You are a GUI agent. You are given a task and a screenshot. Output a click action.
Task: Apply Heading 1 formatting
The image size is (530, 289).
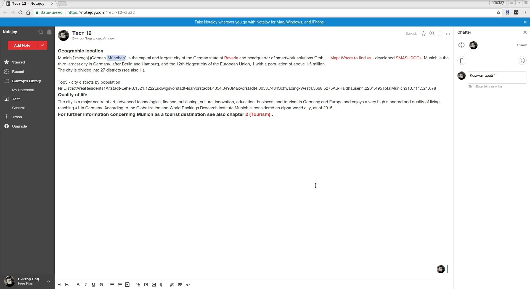[x=59, y=285]
